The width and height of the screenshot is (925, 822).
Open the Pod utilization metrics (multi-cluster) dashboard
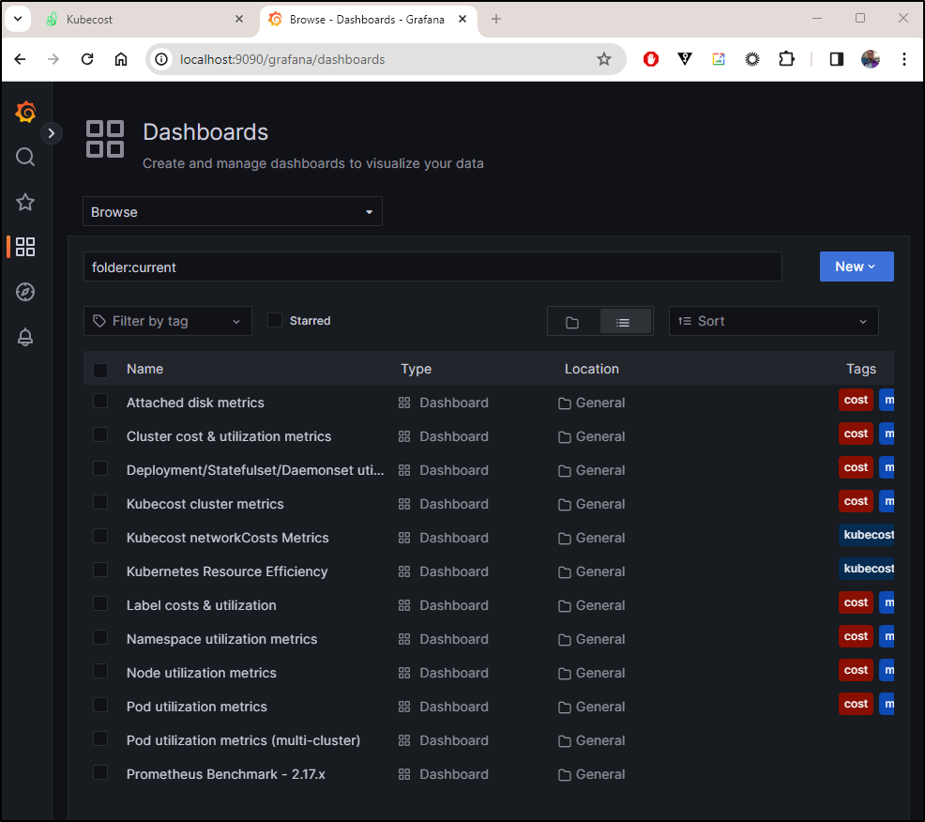tap(244, 740)
